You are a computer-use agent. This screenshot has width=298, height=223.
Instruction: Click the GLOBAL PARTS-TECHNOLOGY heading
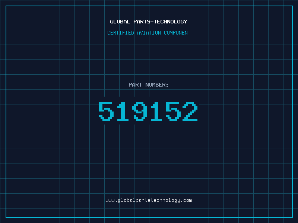pyautogui.click(x=149, y=22)
